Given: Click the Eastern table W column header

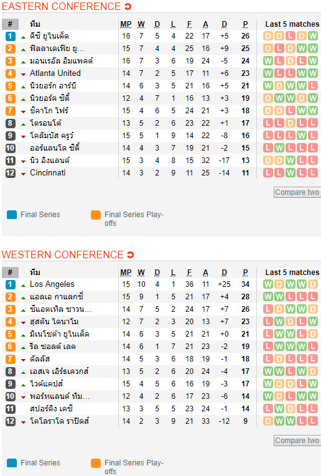Looking at the screenshot, I should (141, 24).
